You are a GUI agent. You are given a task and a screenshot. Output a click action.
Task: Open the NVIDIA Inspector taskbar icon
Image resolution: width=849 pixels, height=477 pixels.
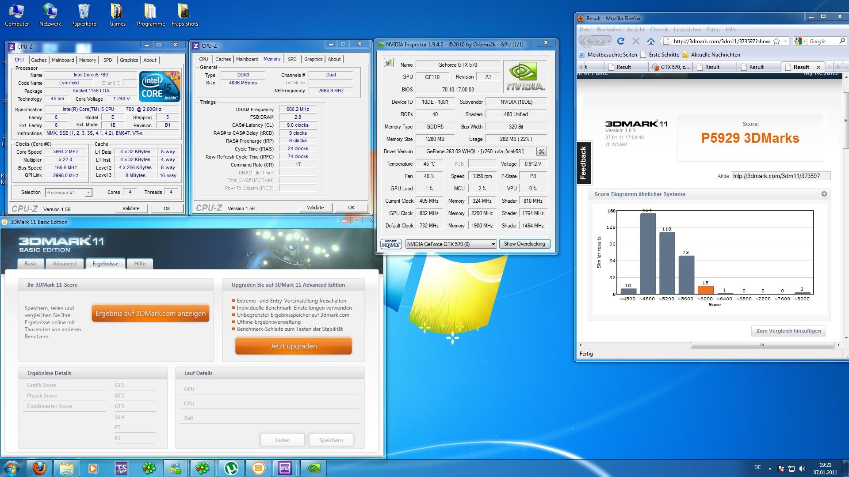click(313, 468)
